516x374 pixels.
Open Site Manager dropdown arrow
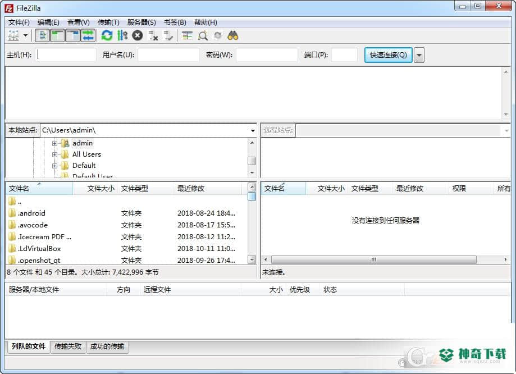click(25, 35)
